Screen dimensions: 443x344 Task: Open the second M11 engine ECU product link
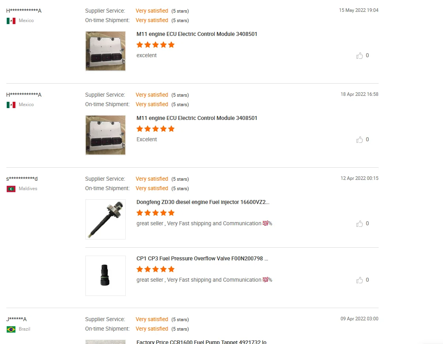[x=197, y=118]
